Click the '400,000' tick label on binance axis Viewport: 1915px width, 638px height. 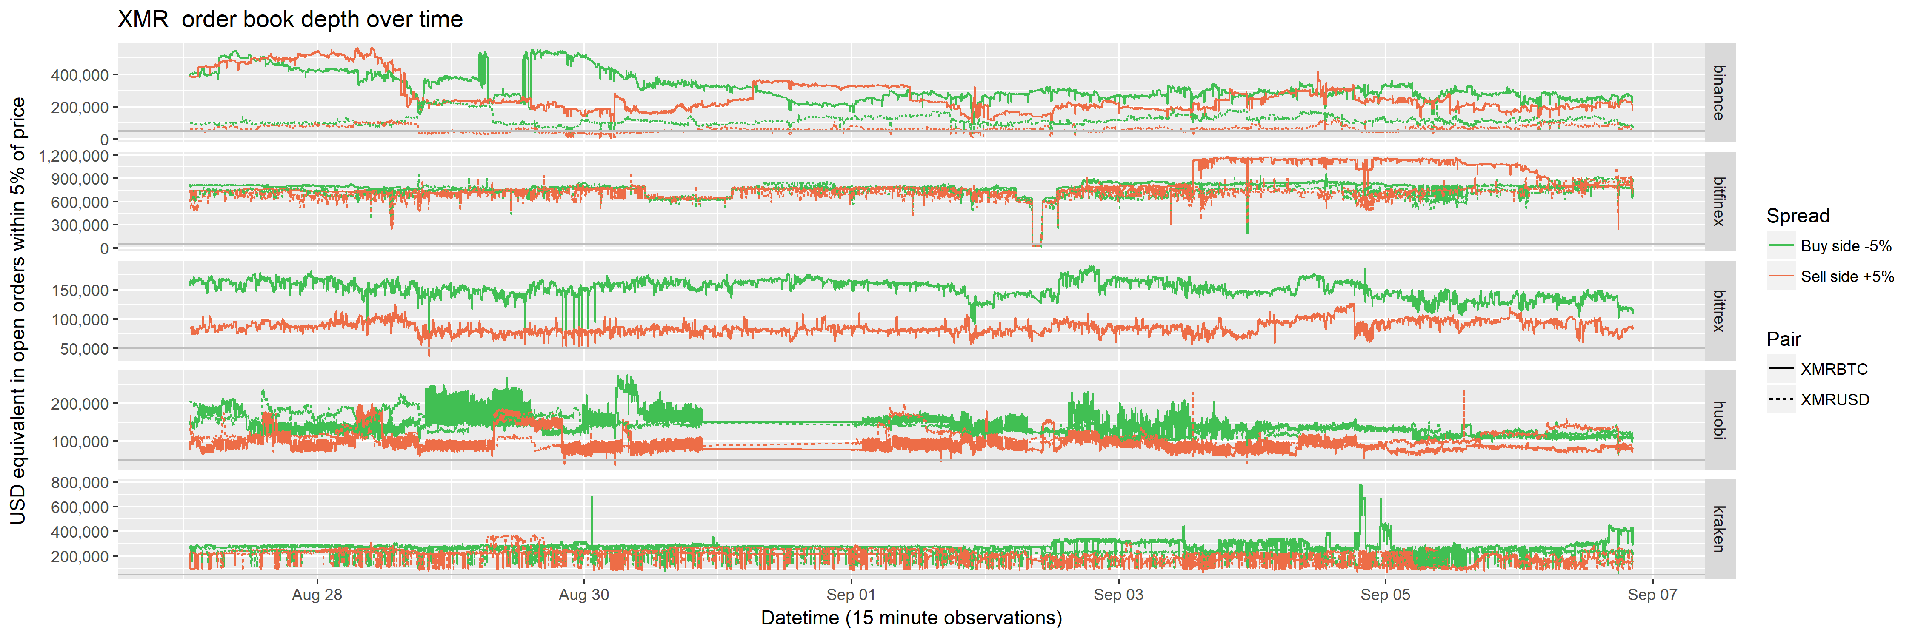point(80,75)
